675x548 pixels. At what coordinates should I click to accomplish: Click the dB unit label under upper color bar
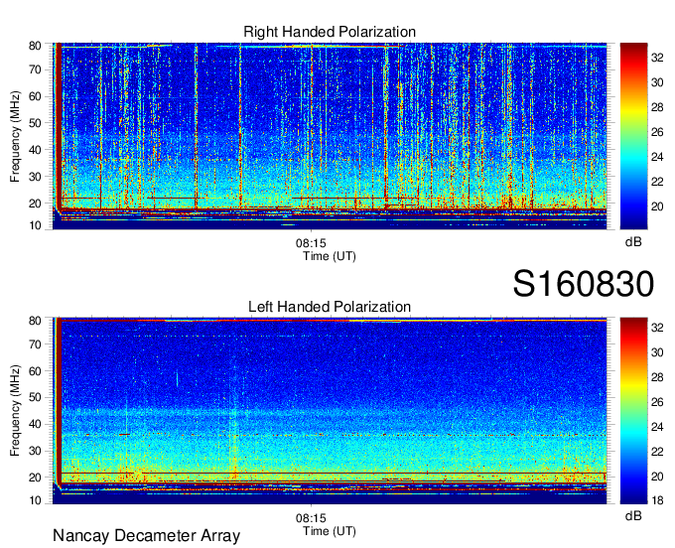(x=633, y=242)
